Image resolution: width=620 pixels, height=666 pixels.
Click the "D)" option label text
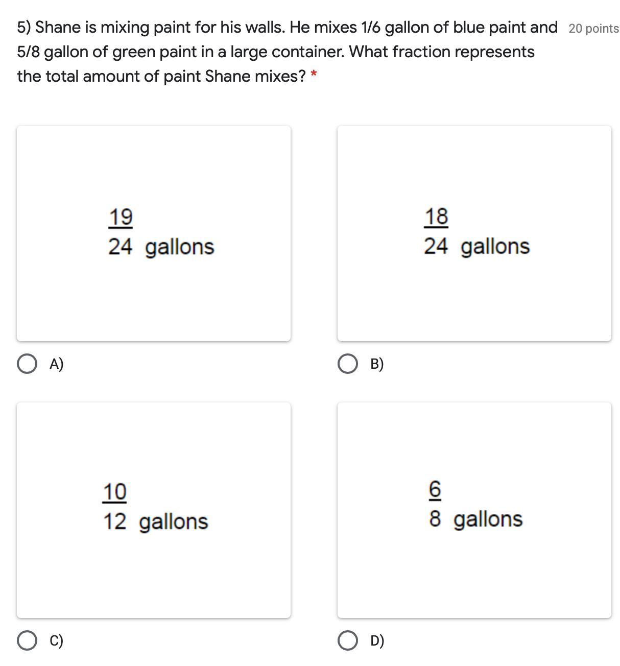[377, 640]
